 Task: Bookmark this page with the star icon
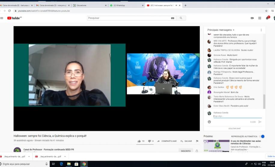(x=266, y=11)
